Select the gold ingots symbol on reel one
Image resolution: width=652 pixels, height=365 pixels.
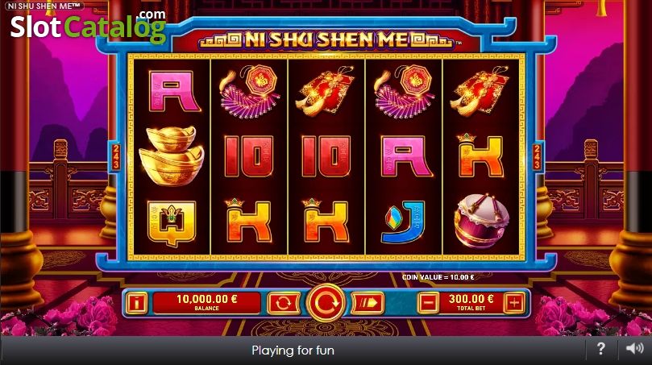pos(172,156)
